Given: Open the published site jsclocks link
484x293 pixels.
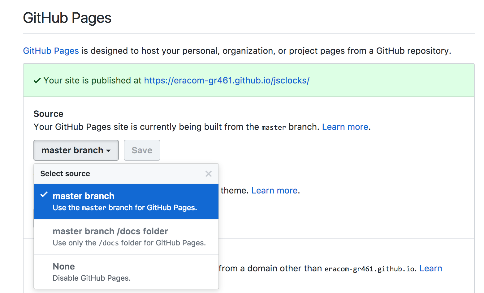Looking at the screenshot, I should (227, 80).
